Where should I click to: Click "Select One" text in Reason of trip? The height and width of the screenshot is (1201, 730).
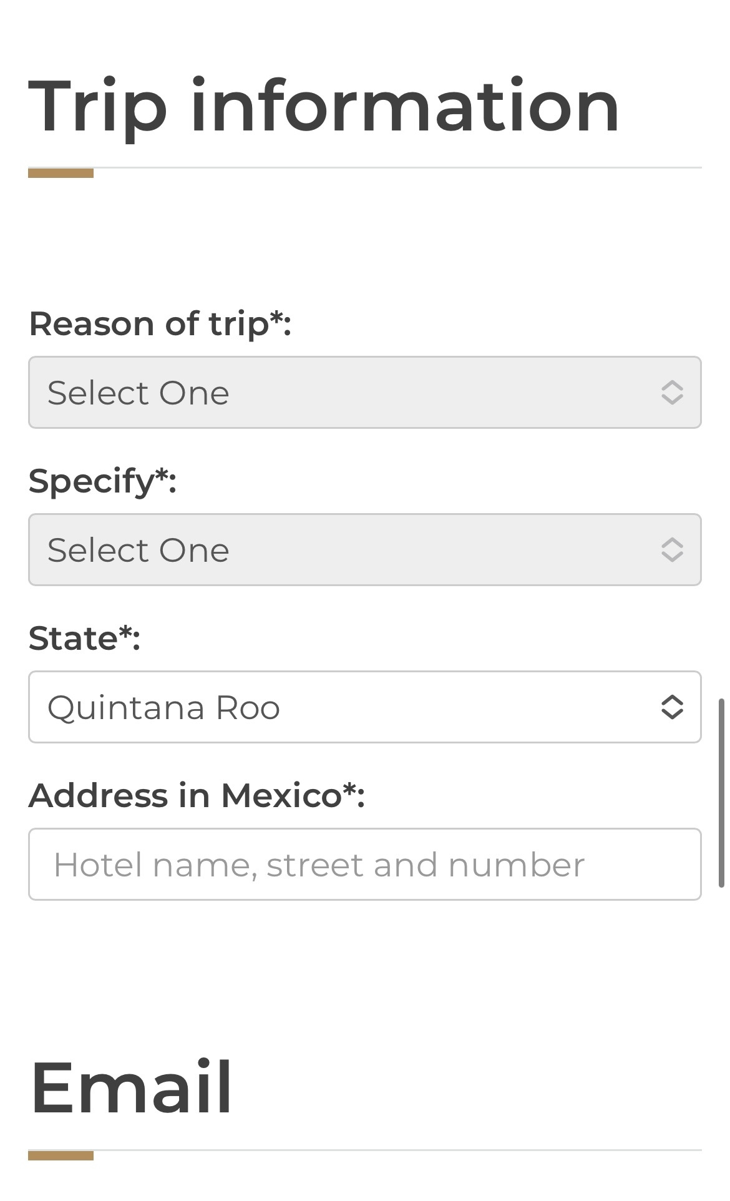point(139,393)
